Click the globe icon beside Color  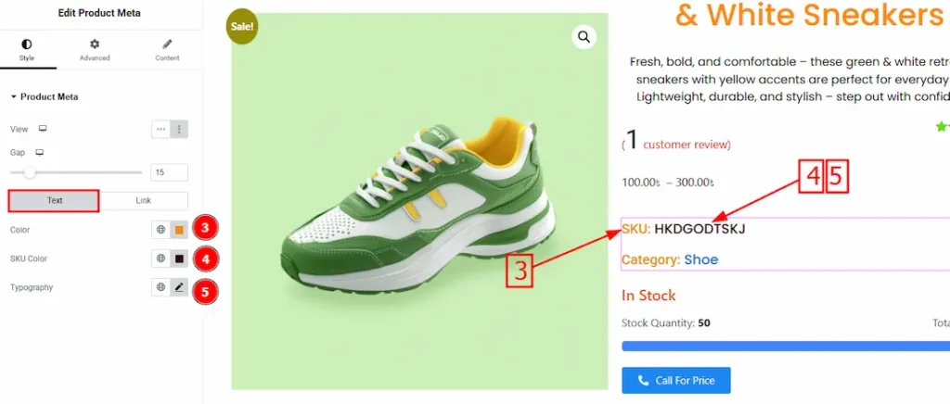160,230
